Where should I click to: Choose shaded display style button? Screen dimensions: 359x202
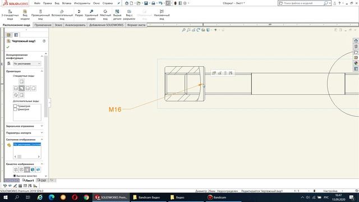[38, 169]
